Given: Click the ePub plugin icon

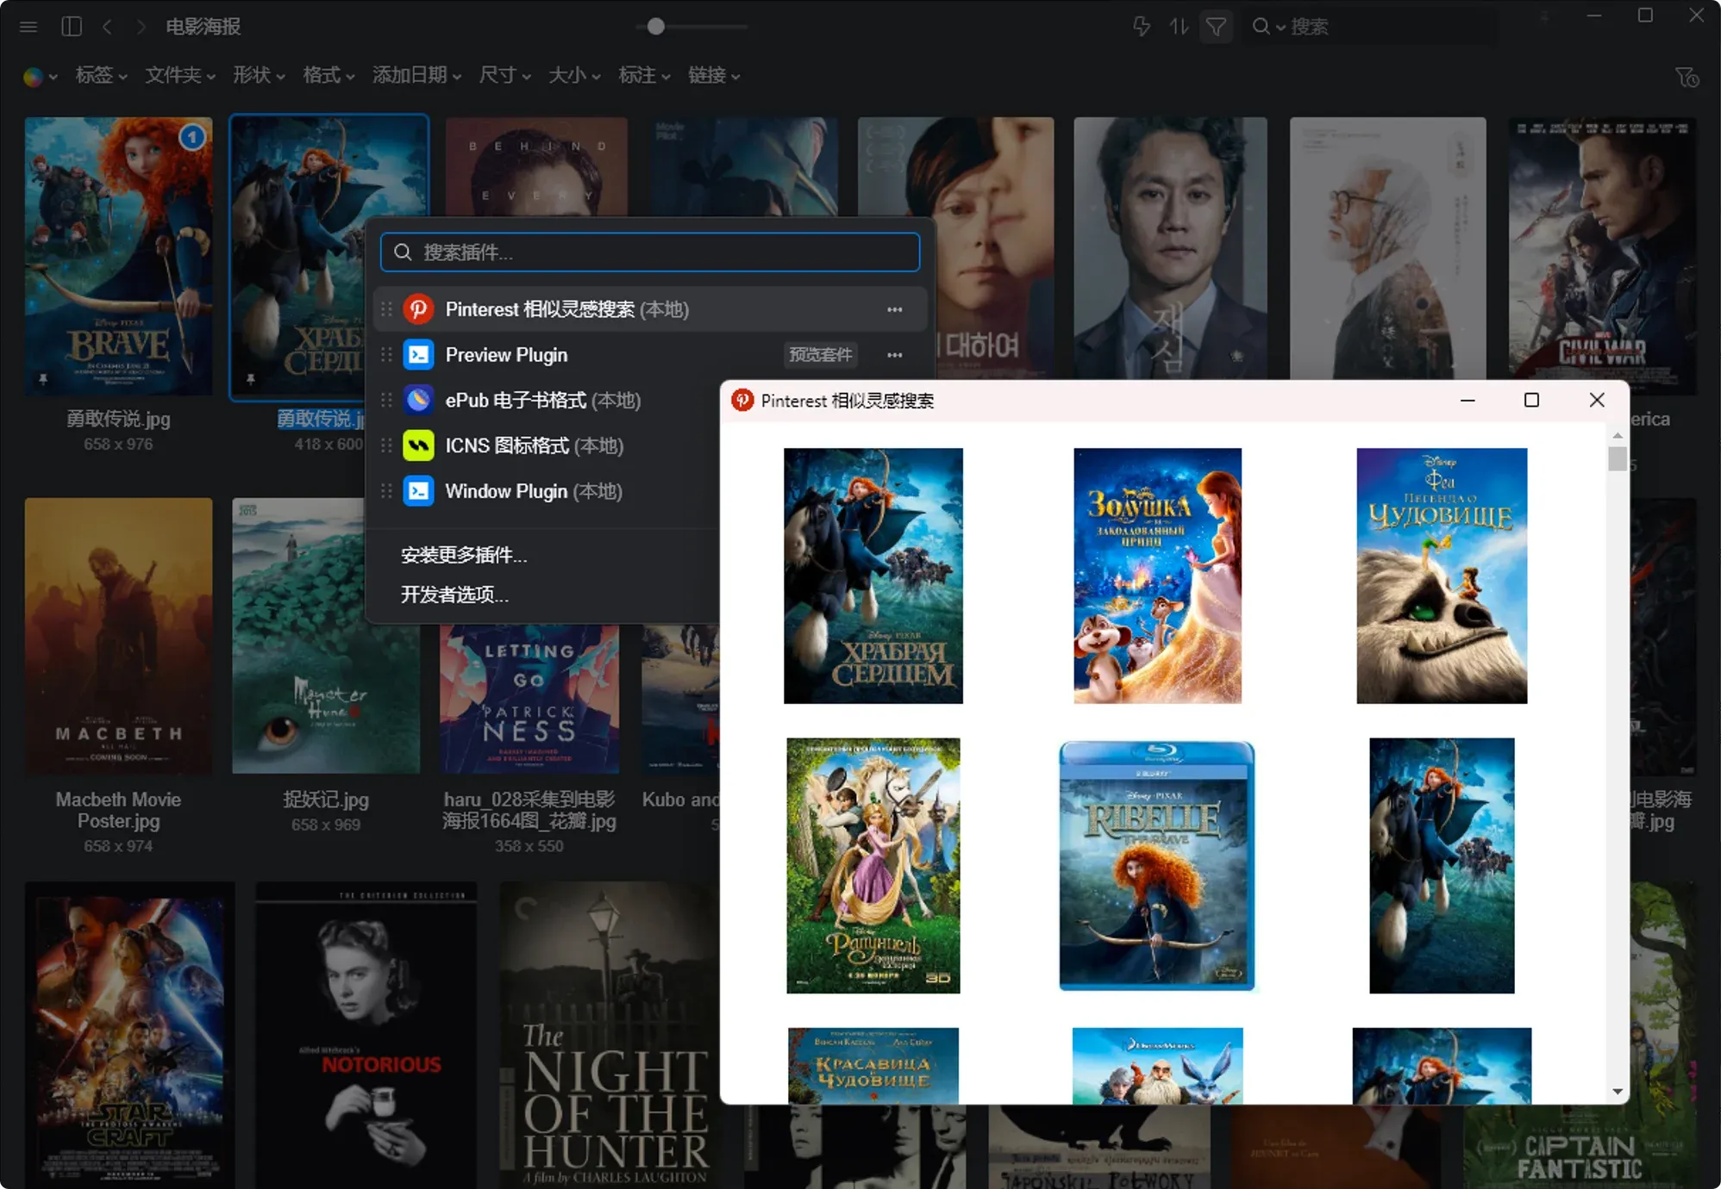Looking at the screenshot, I should coord(419,401).
